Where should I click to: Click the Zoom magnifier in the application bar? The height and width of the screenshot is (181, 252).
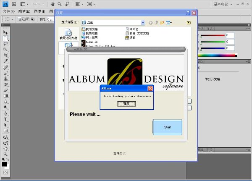pos(60,4)
